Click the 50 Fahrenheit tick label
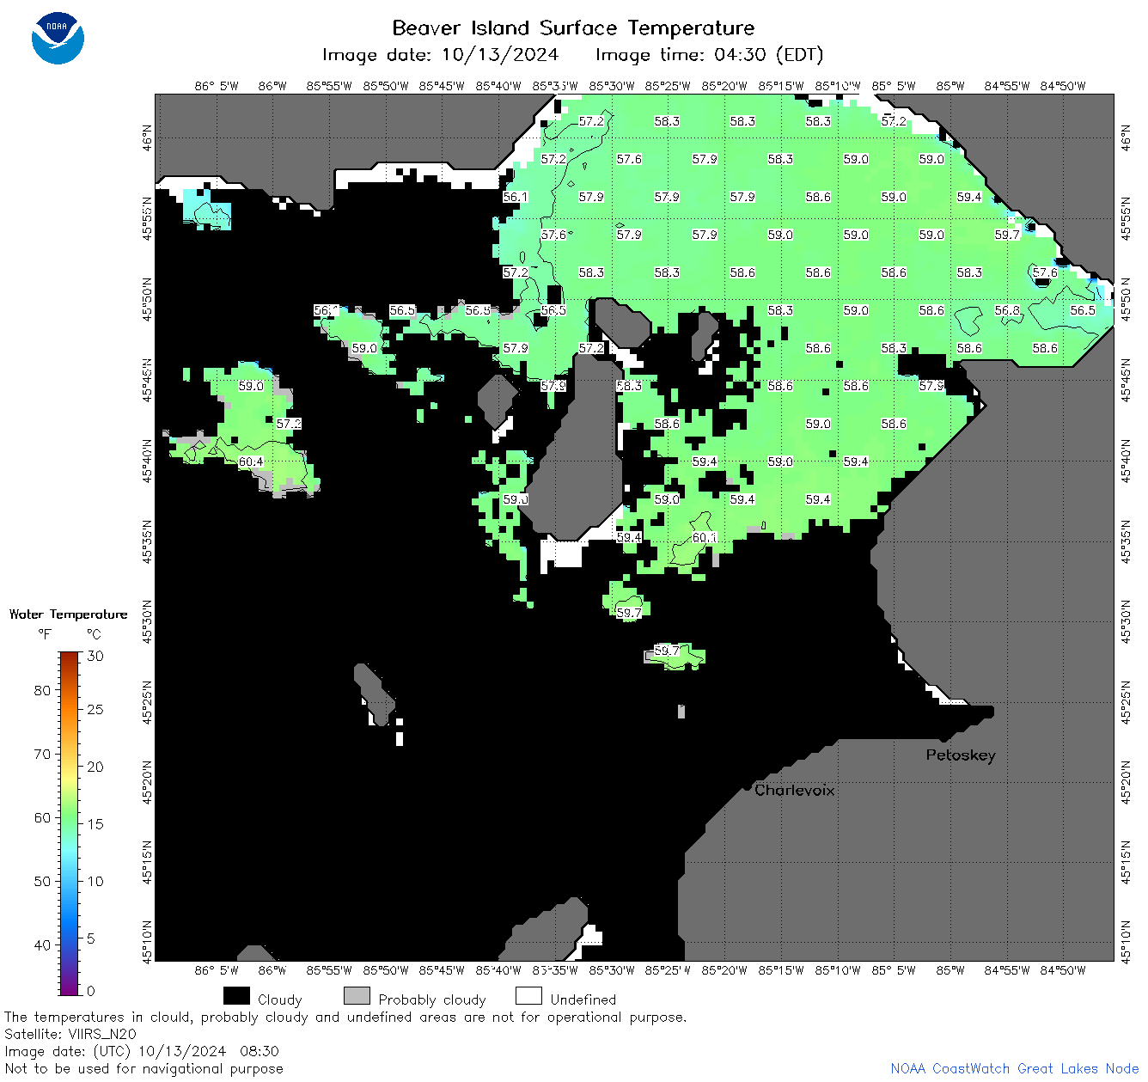1148x1082 pixels. click(42, 882)
